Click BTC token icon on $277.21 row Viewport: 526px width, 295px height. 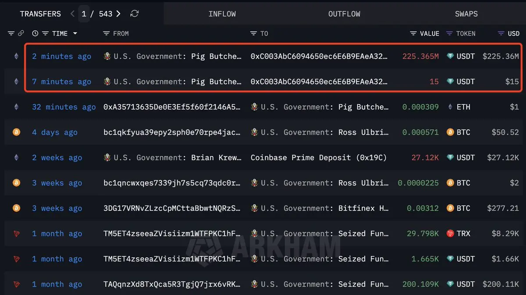(x=450, y=208)
